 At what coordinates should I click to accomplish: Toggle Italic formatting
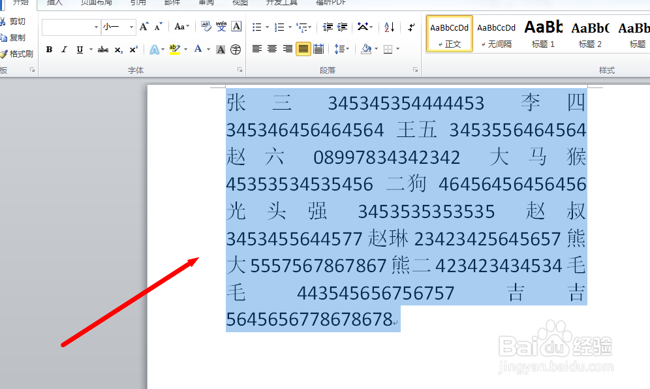click(64, 50)
